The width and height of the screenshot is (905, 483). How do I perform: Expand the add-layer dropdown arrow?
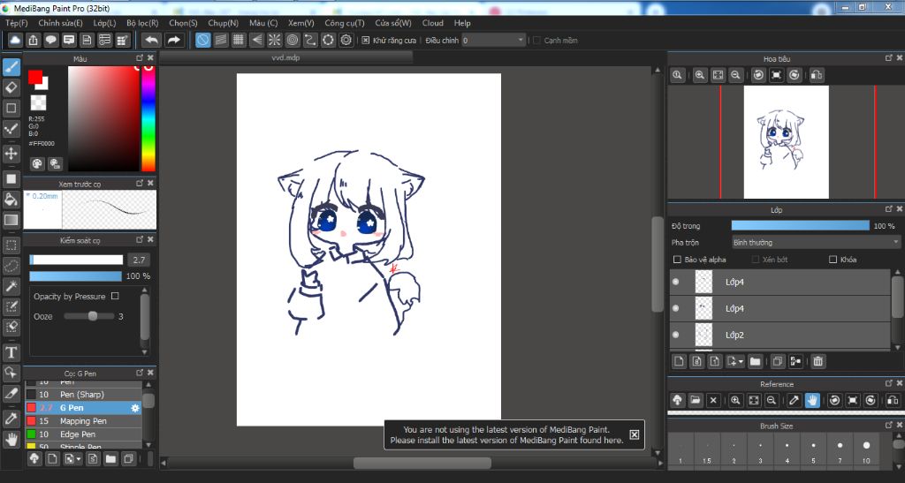click(741, 362)
